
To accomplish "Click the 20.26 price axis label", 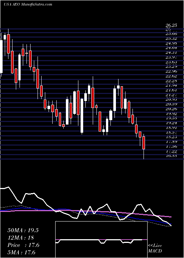I will [171, 109].
